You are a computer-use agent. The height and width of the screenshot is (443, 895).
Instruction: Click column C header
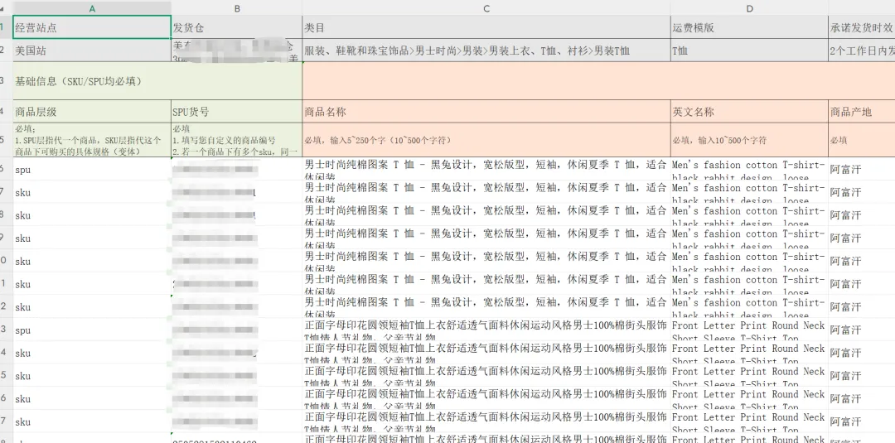click(x=486, y=7)
